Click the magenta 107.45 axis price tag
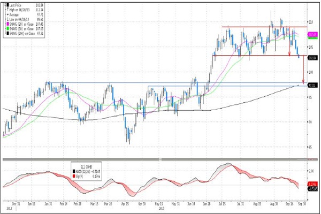 (x=313, y=34)
